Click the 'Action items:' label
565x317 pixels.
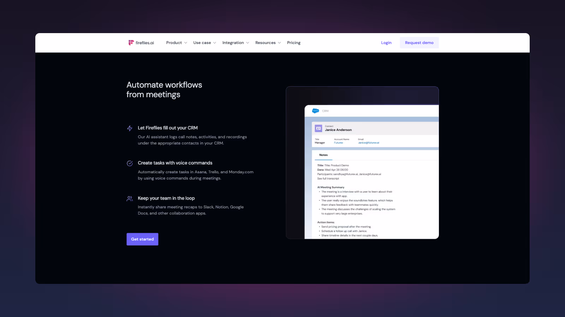(326, 222)
